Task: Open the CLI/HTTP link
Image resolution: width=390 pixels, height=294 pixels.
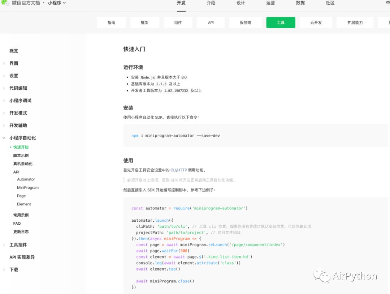Action: point(179,170)
